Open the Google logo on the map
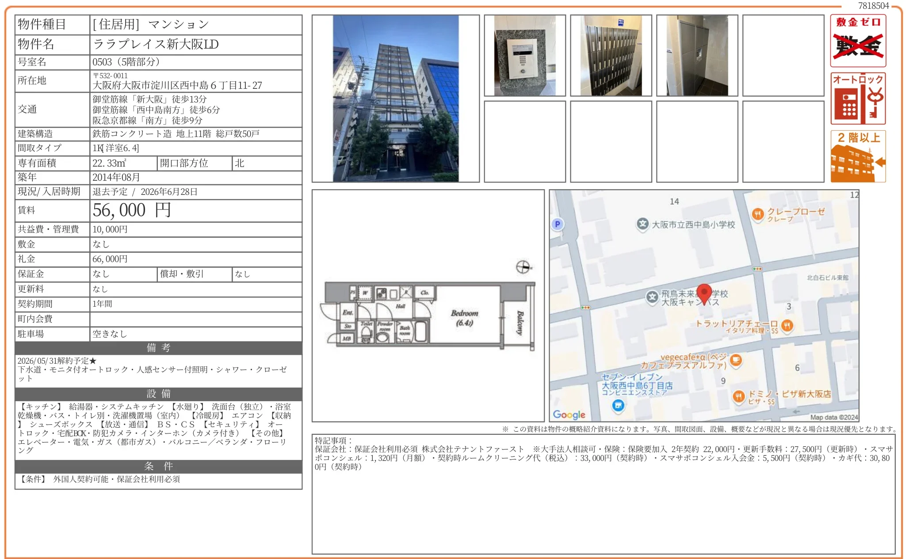Viewport: 909px width, 559px height. 569,414
